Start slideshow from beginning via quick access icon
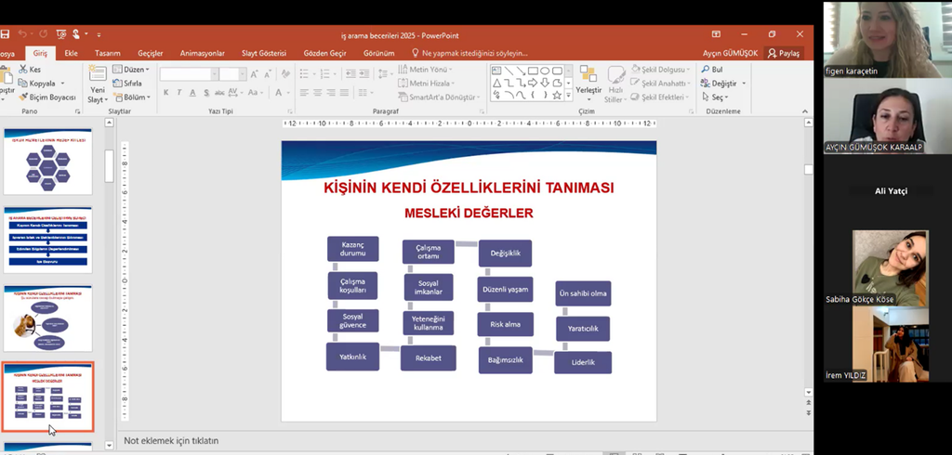952x455 pixels. point(60,34)
